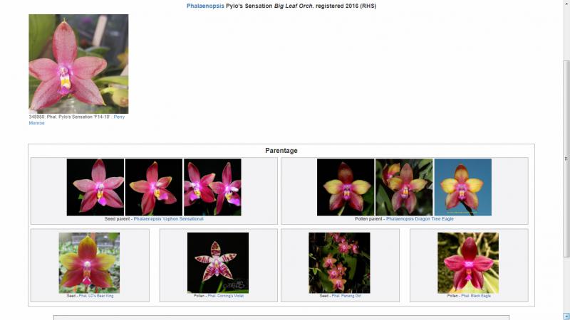Click the scrollbar down arrow

click(565, 315)
